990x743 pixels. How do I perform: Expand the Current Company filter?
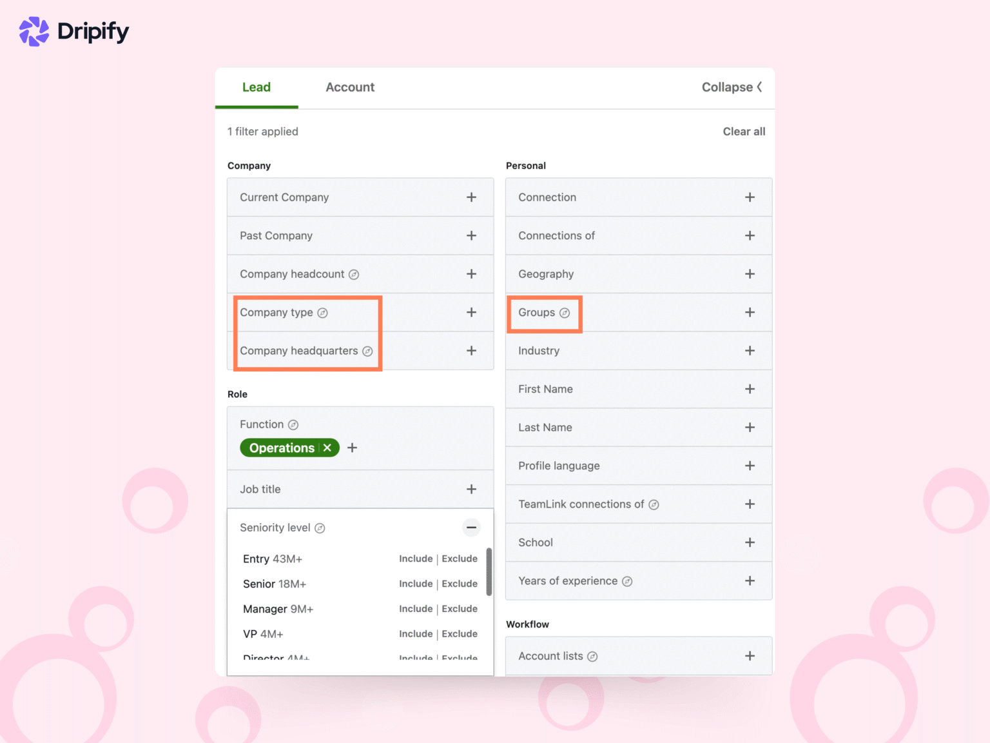471,197
